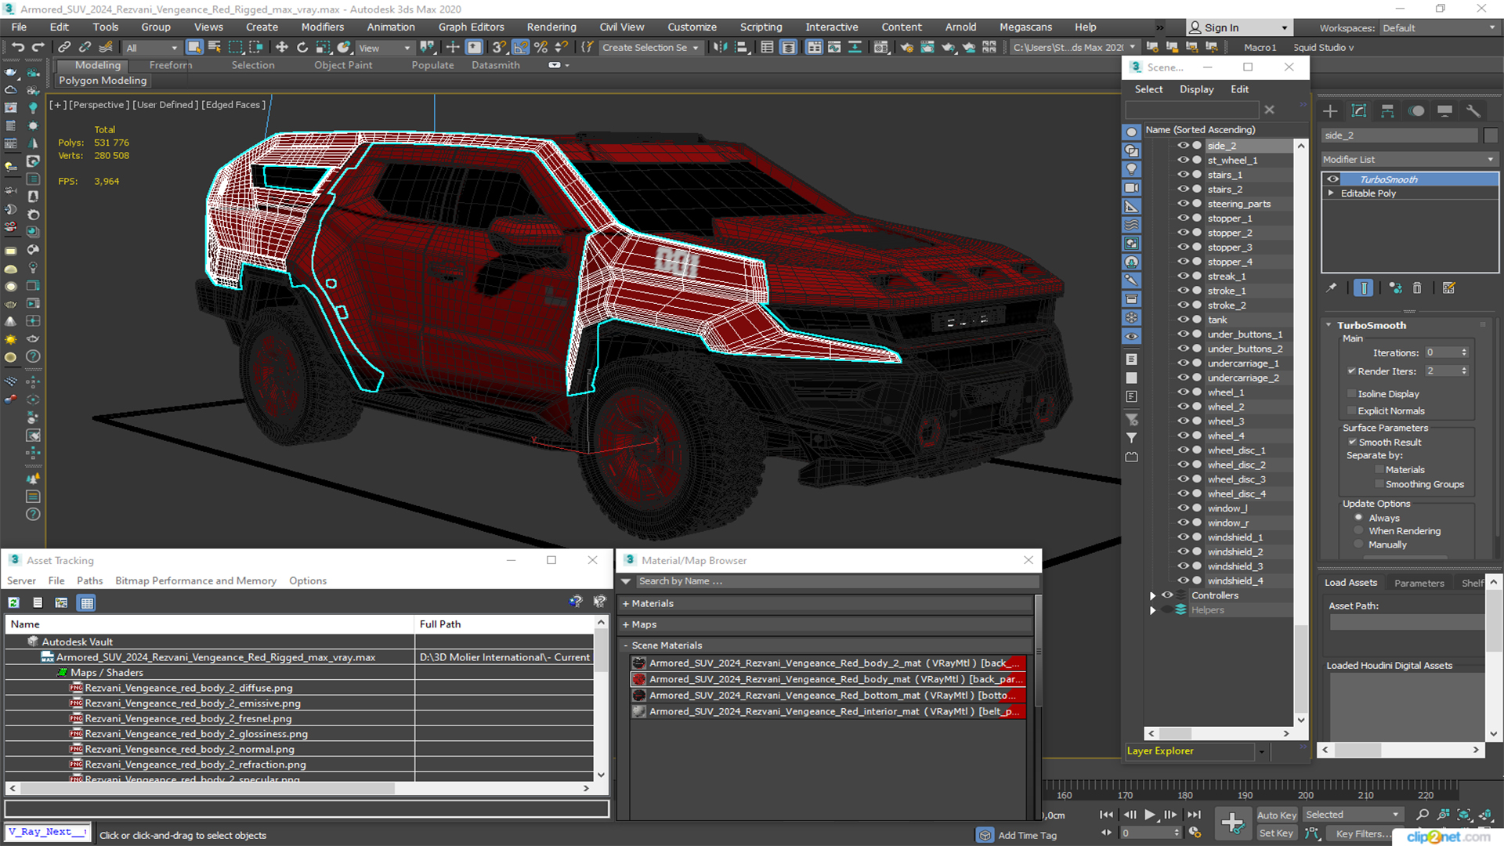Click the Mirror tool icon
Viewport: 1504px width, 846px height.
719,48
